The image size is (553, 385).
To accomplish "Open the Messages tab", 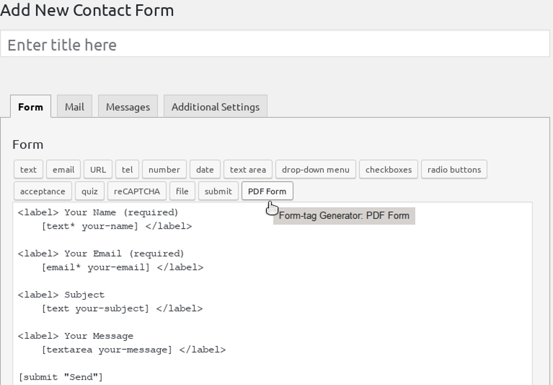I will point(127,106).
